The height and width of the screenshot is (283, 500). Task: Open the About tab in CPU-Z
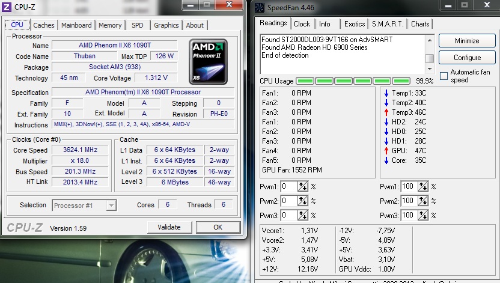[x=195, y=25]
